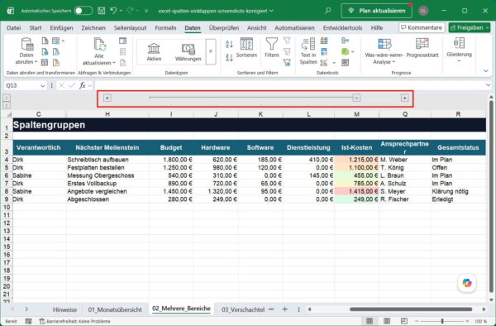Expand hidden column group before column H
Viewport: 496px width, 326px height.
tap(107, 98)
